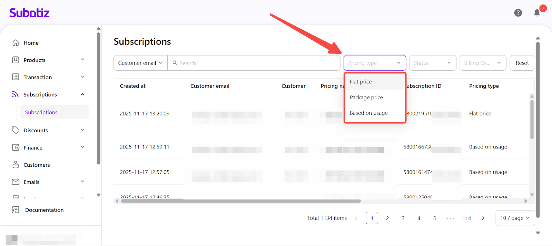Pick Based on usage option

coord(369,113)
